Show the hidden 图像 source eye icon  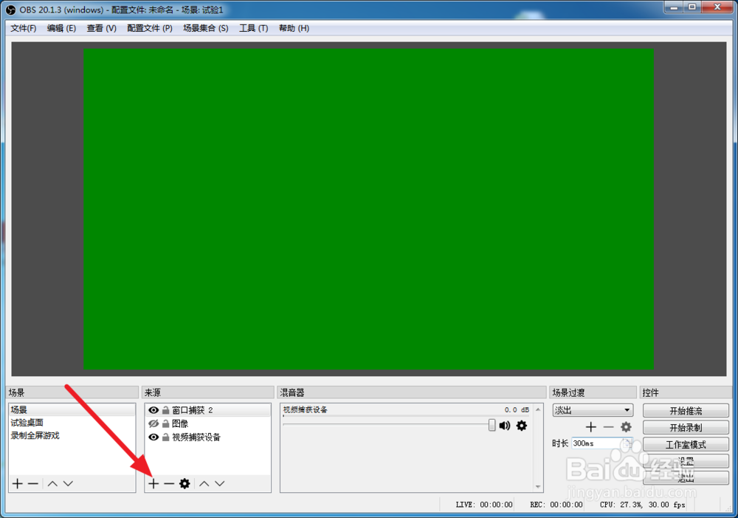154,423
